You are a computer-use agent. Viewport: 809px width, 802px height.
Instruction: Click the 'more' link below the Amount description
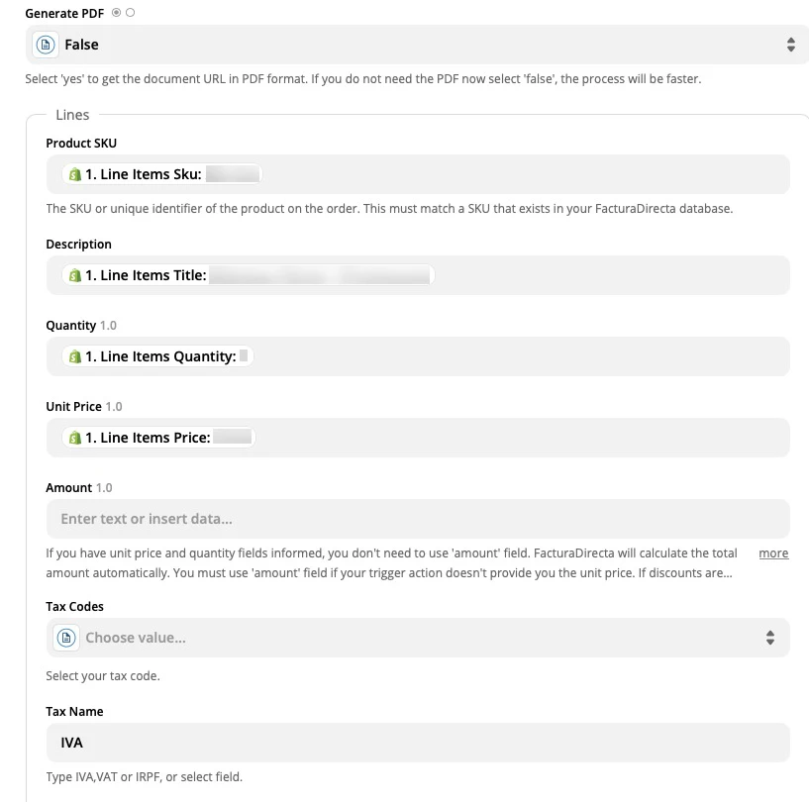(773, 552)
